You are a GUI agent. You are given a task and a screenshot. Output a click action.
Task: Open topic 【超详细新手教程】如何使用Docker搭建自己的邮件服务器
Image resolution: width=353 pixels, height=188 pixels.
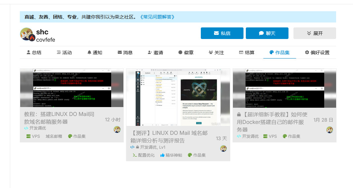(272, 122)
